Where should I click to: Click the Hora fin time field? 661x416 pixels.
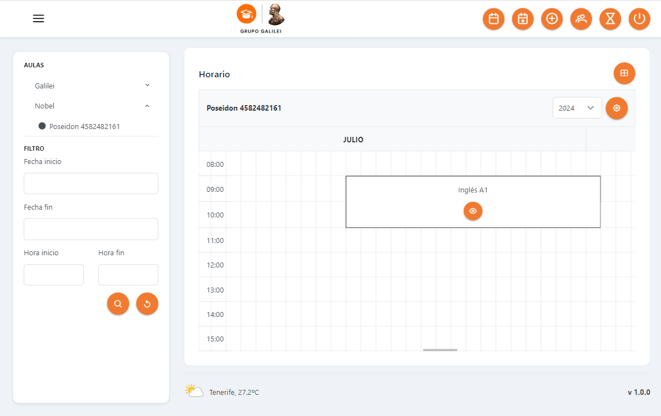pos(128,275)
